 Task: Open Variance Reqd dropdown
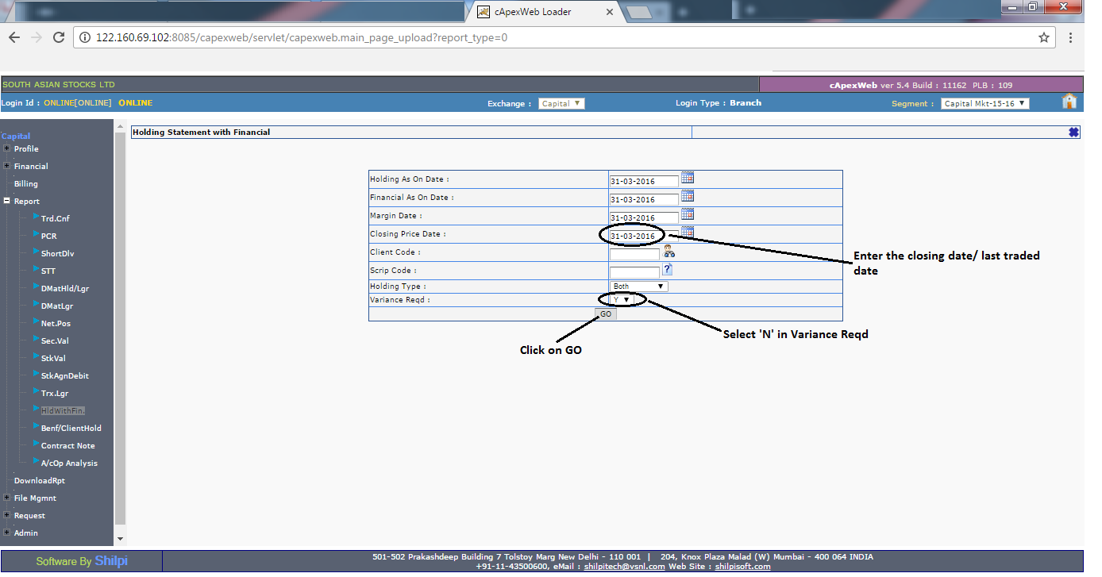point(621,299)
